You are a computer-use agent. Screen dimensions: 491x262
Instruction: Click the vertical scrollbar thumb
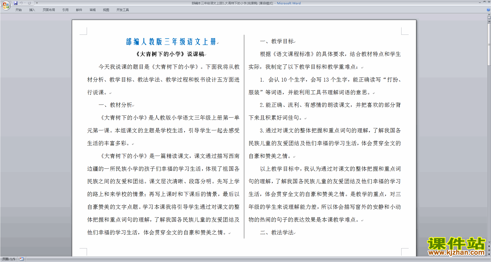tap(489, 45)
